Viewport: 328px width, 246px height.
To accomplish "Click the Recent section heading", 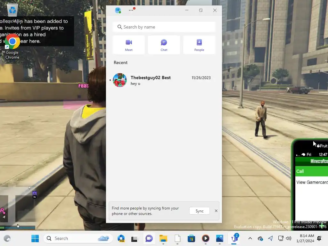I will coord(120,62).
